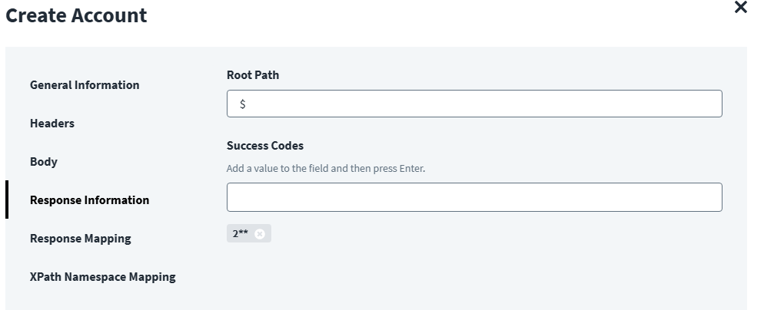Click the Success Codes field label
Viewport: 764px width, 310px height.
pyautogui.click(x=265, y=146)
